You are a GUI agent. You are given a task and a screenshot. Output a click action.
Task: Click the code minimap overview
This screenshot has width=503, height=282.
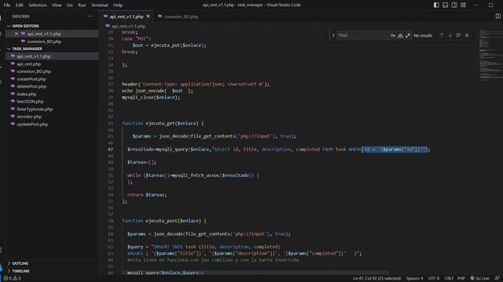[490, 54]
